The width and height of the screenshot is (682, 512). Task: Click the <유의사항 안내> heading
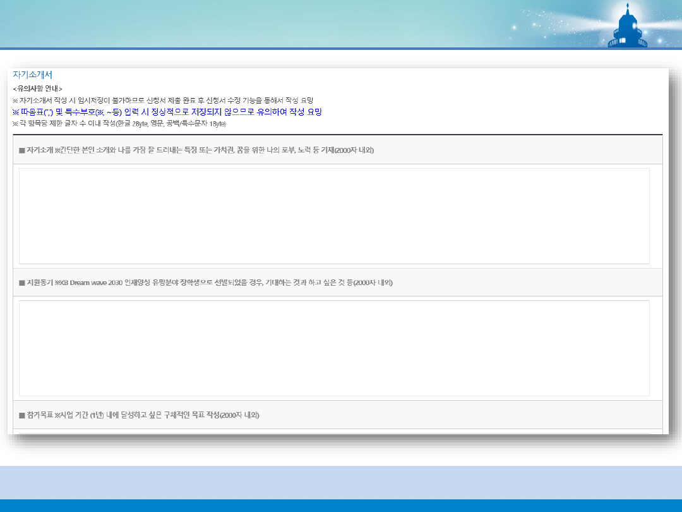[x=37, y=88]
